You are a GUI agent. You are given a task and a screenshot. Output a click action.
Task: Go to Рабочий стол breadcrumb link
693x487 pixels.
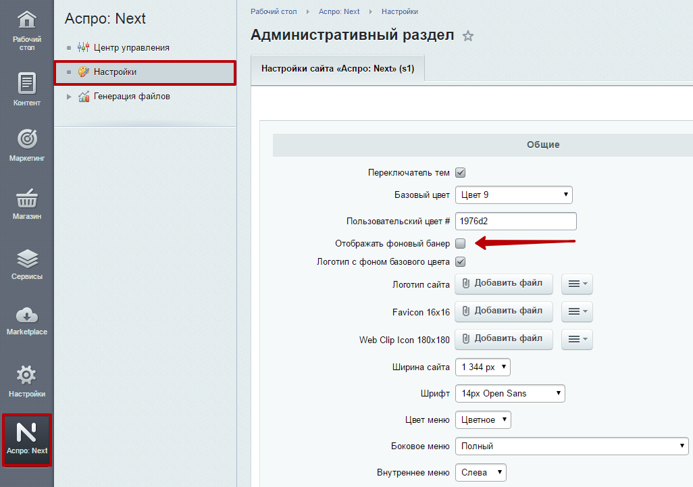[274, 11]
